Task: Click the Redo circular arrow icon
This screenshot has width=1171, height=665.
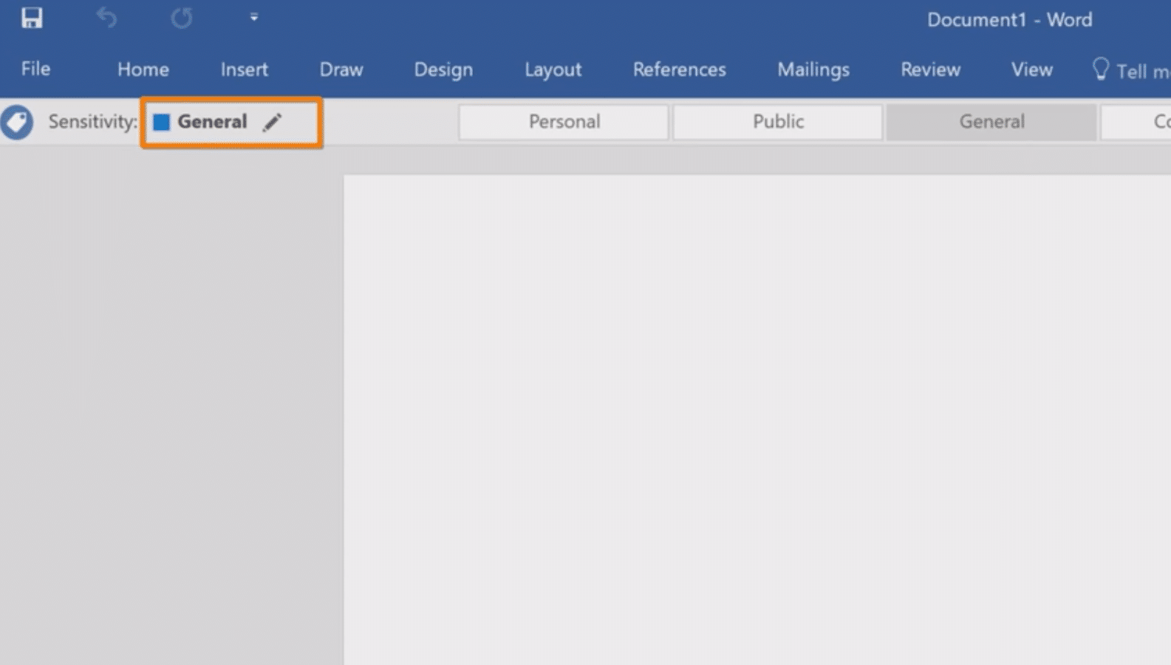Action: click(x=182, y=18)
